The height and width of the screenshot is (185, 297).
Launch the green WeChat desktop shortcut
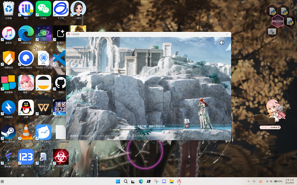(x=43, y=9)
